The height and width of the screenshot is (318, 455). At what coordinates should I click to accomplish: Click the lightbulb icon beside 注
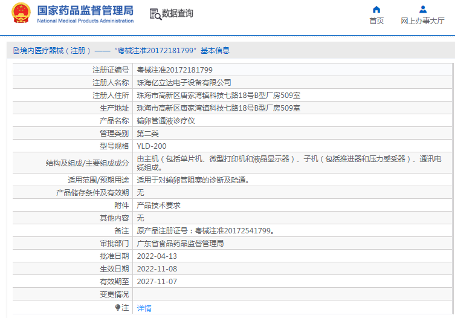point(118,308)
